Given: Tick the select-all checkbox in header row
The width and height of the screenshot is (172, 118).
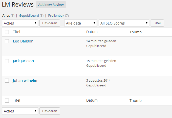Looking at the screenshot, I should coord(7,32).
